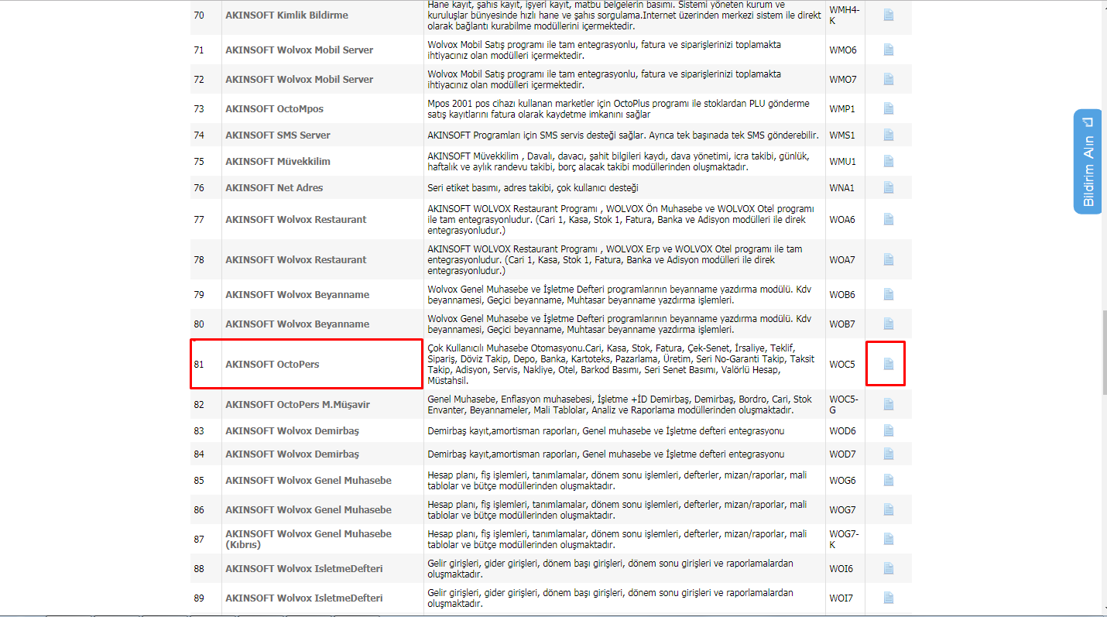Select Wolvox Mobil Server name in row 72

pyautogui.click(x=299, y=79)
